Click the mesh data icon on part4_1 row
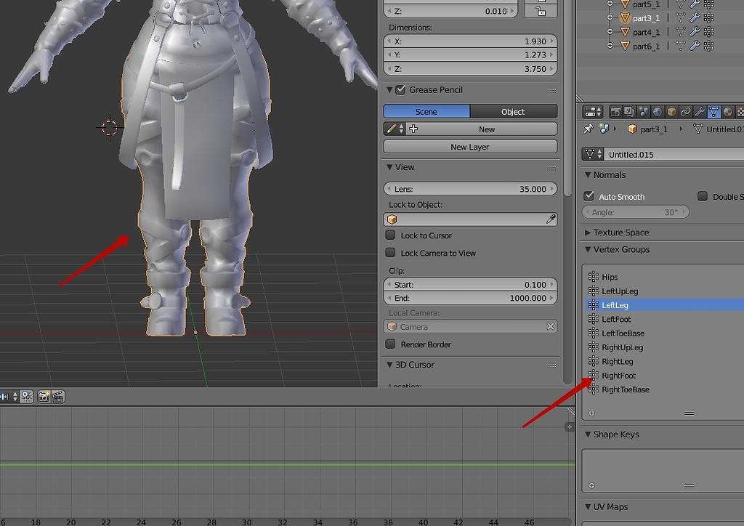744x526 pixels. 680,32
